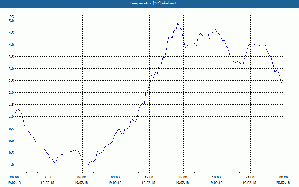299x187 pixels.
Task: Click the 18:00 time axis label
Action: click(216, 177)
